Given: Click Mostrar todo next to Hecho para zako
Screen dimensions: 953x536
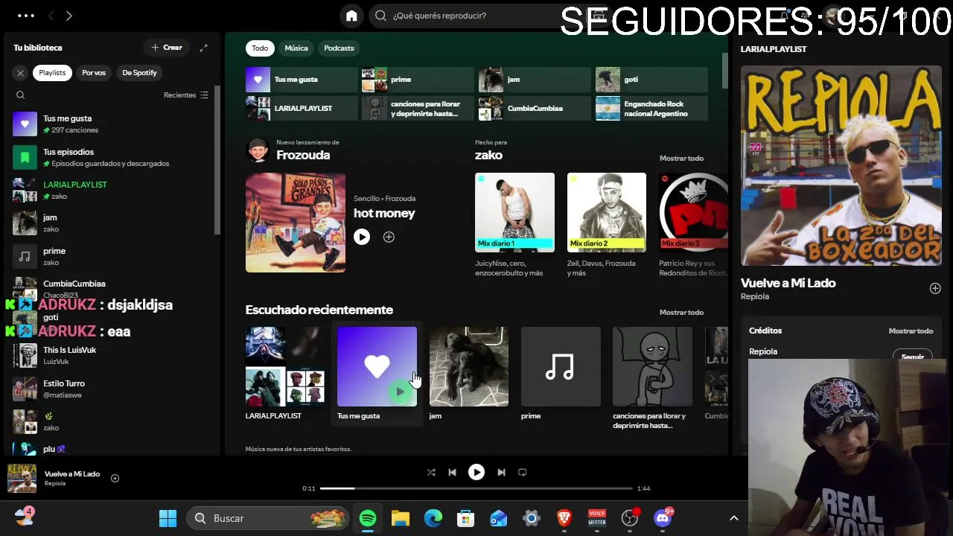Looking at the screenshot, I should coord(681,159).
